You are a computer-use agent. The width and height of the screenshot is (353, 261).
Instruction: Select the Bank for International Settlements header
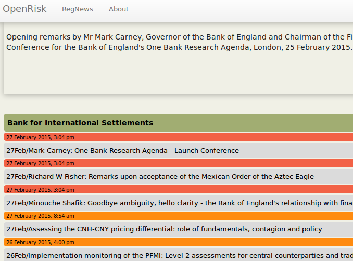[x=80, y=123]
